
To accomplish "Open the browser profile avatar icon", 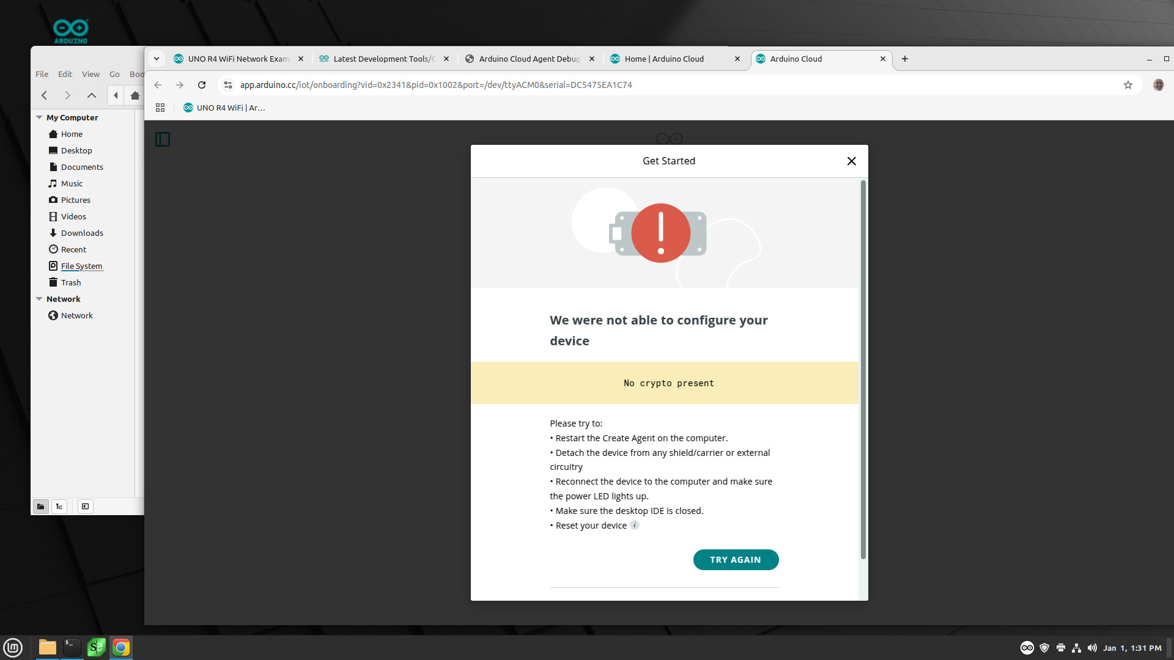I will [1159, 85].
